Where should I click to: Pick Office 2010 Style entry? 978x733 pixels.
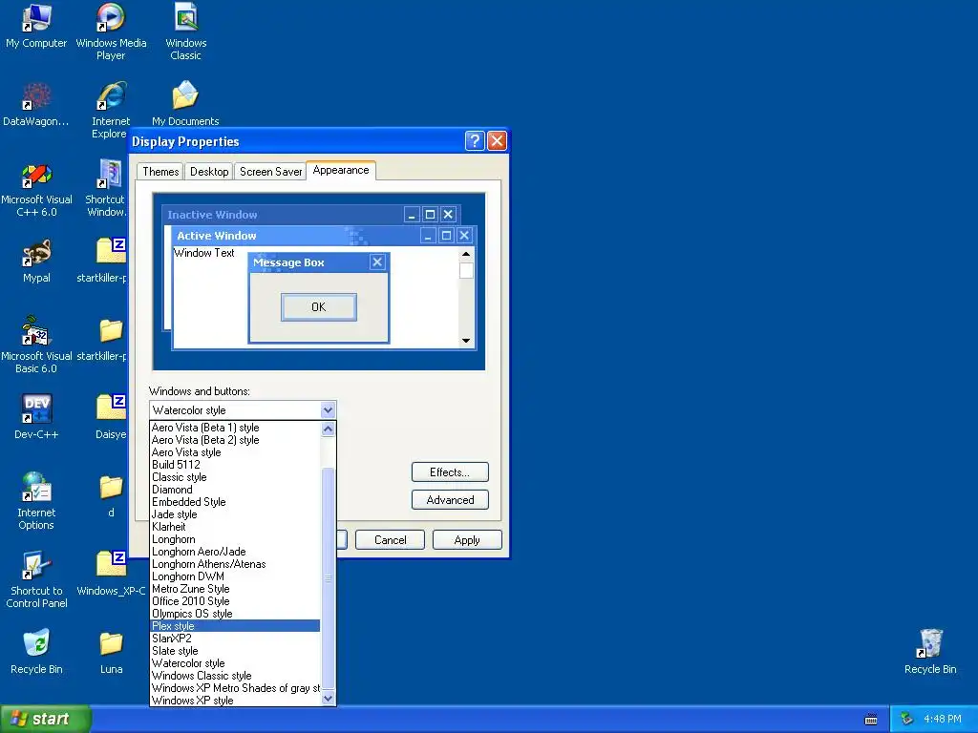236,601
